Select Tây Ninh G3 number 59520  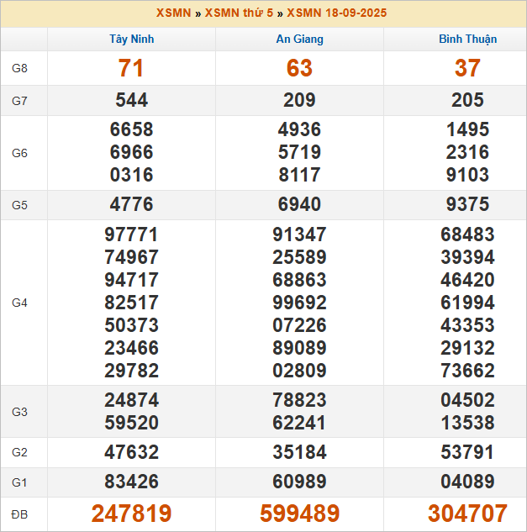[x=131, y=423]
